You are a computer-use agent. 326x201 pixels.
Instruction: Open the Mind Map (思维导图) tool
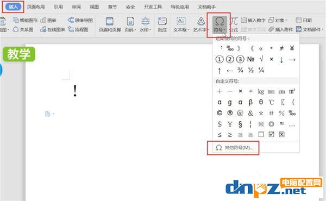tap(80, 20)
